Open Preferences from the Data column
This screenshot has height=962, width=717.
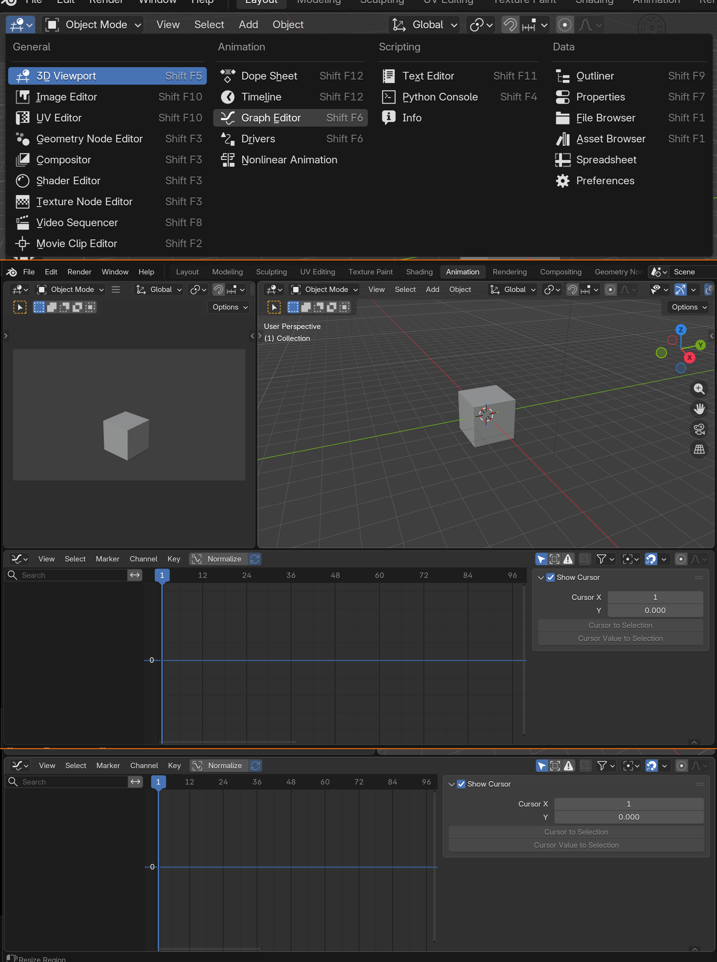(x=629, y=181)
